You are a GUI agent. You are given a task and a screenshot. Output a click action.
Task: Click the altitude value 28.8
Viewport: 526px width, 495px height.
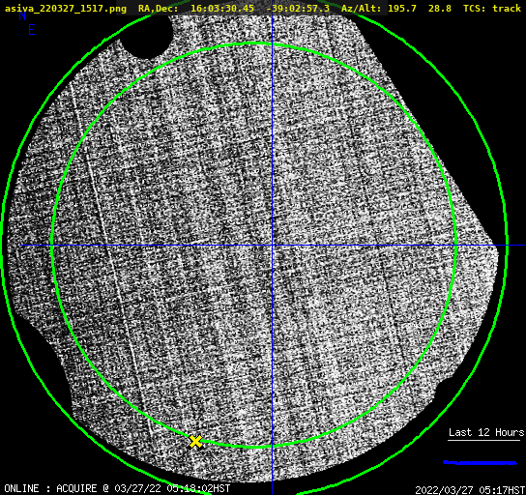440,9
